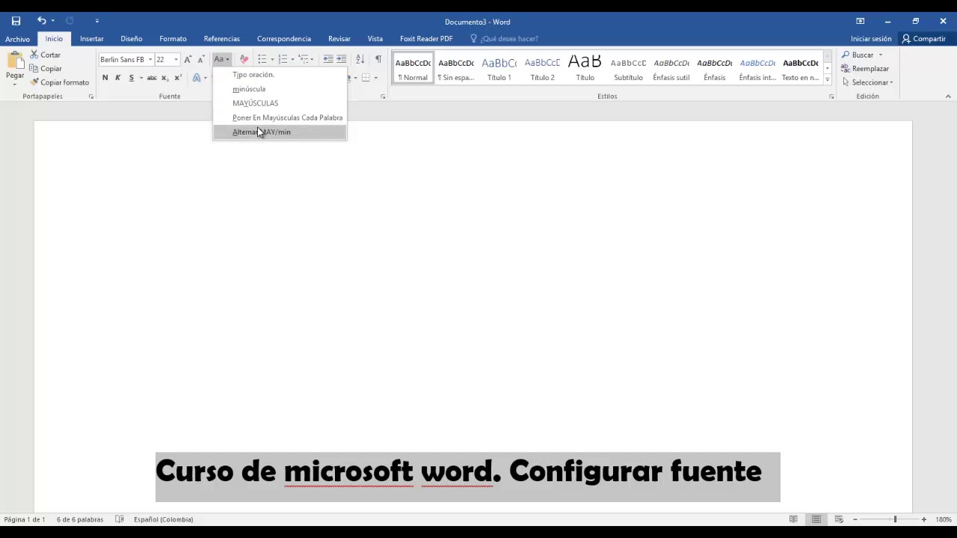Click the Save icon in quick access toolbar
Image resolution: width=957 pixels, height=538 pixels.
click(16, 21)
